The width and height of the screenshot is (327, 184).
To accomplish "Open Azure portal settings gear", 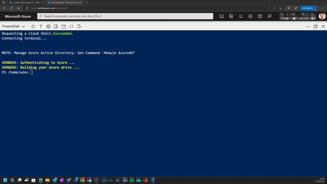I will [250, 16].
